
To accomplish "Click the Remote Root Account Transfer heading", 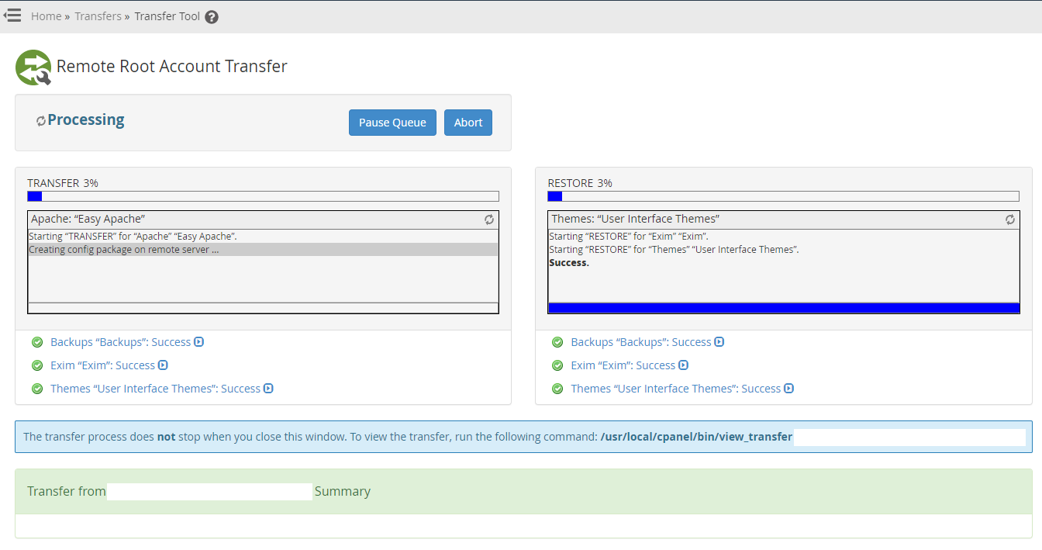I will 172,67.
